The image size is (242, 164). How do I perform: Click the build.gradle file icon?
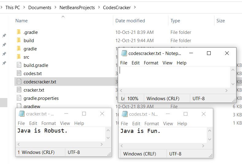19,65
